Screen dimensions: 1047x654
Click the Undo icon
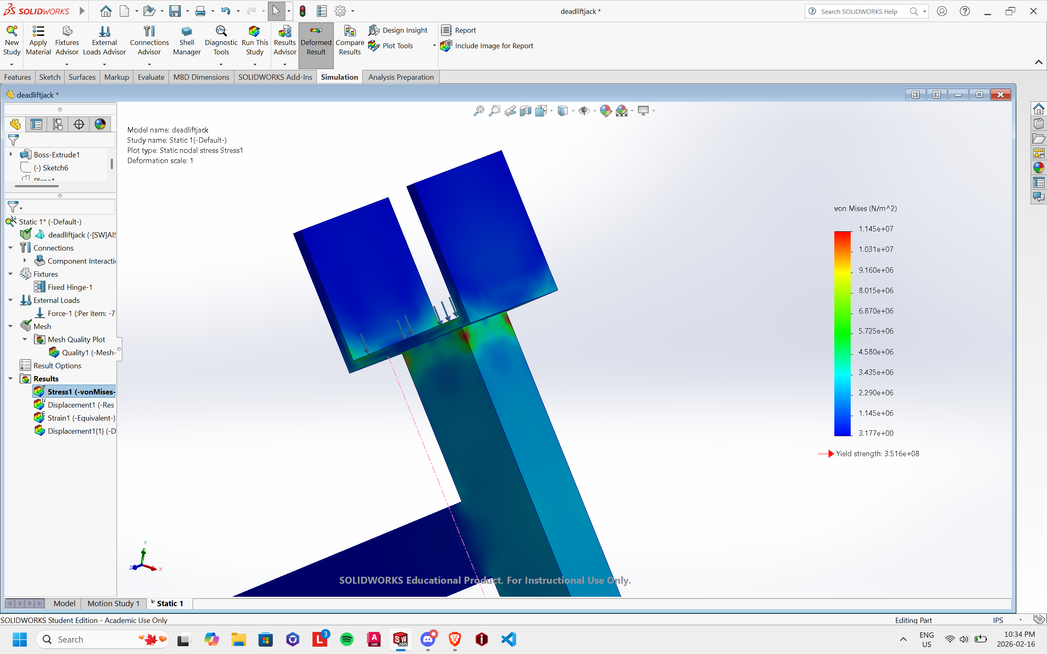pos(225,11)
